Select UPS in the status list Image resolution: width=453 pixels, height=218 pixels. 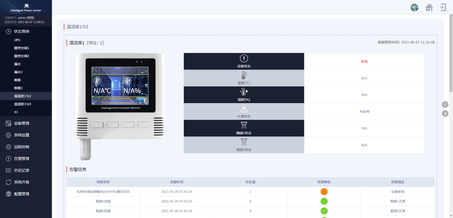click(x=17, y=40)
